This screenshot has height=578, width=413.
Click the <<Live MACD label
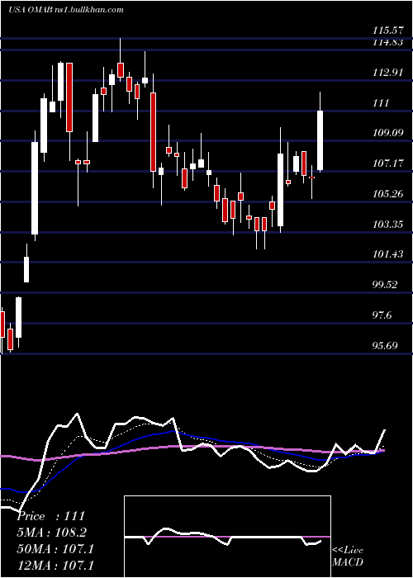[x=348, y=557]
